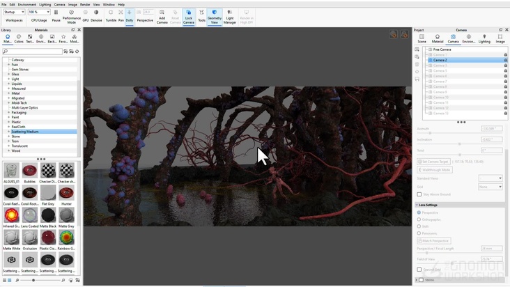The image size is (510, 287).
Task: Open the Environments library tab
Action: (x=40, y=39)
